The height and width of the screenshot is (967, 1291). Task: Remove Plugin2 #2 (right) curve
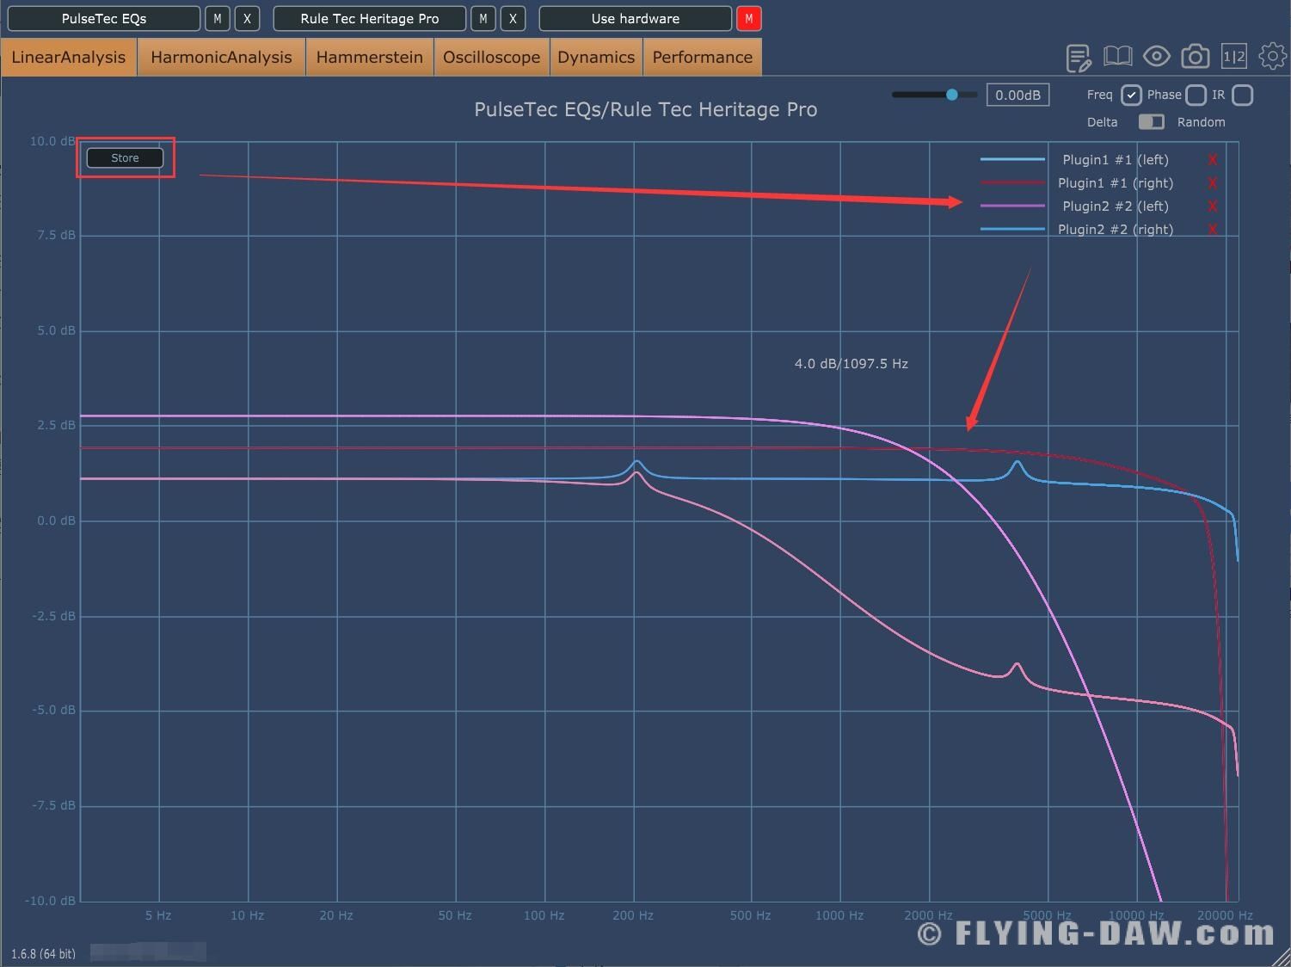tap(1213, 230)
